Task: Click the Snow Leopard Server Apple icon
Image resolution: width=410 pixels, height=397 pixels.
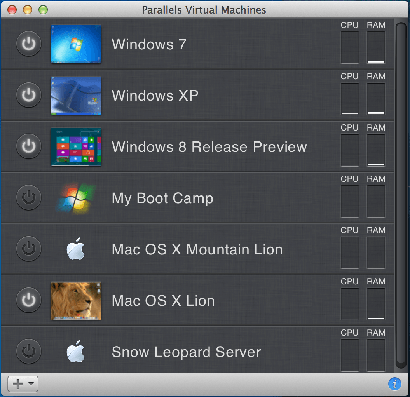Action: [76, 351]
